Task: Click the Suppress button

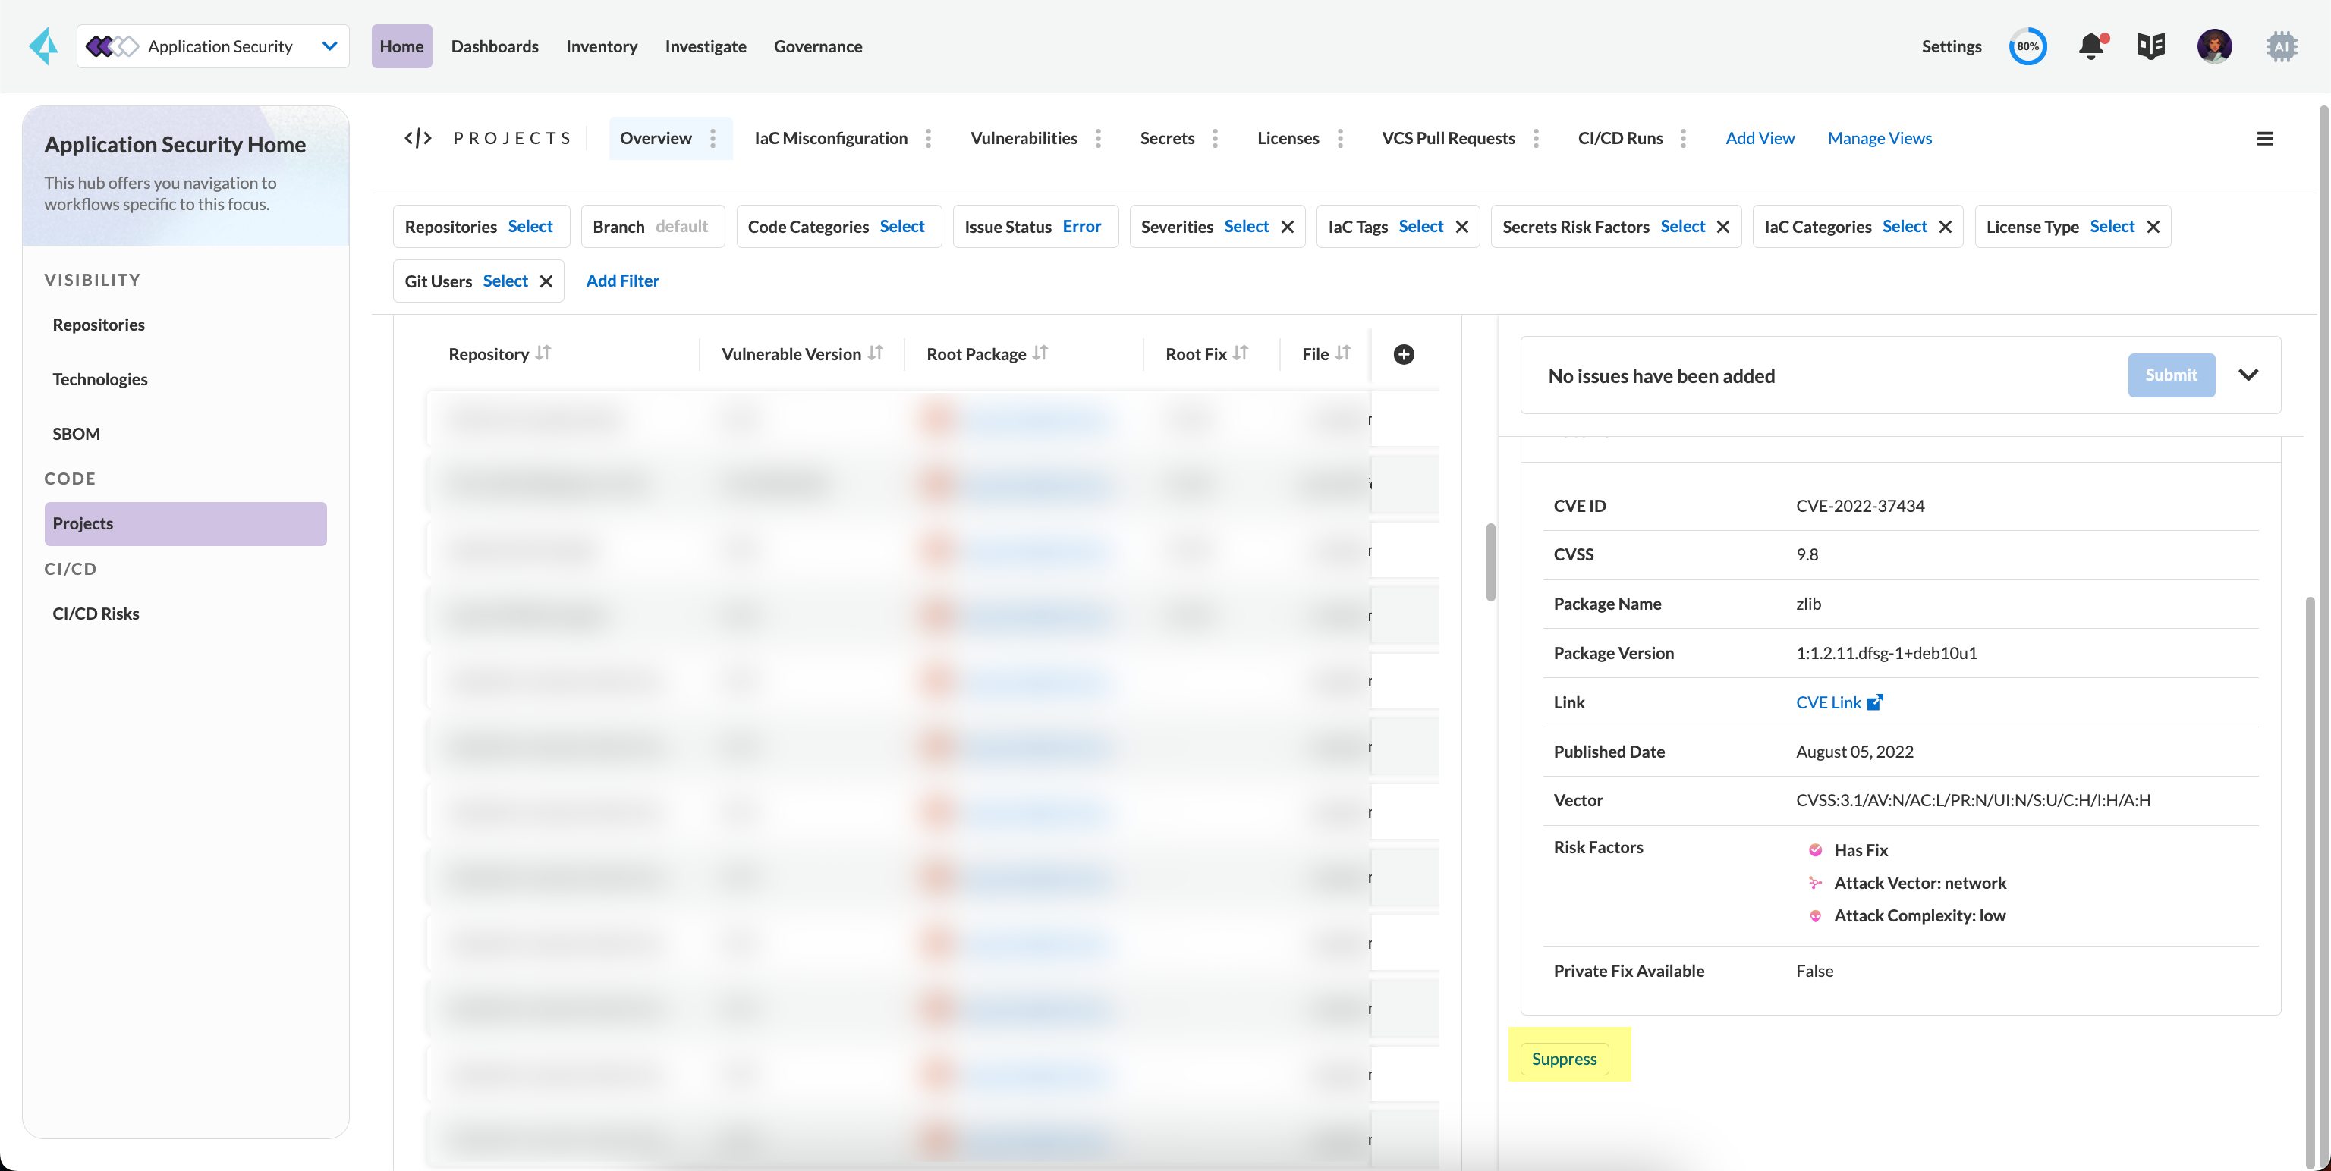Action: click(1564, 1058)
